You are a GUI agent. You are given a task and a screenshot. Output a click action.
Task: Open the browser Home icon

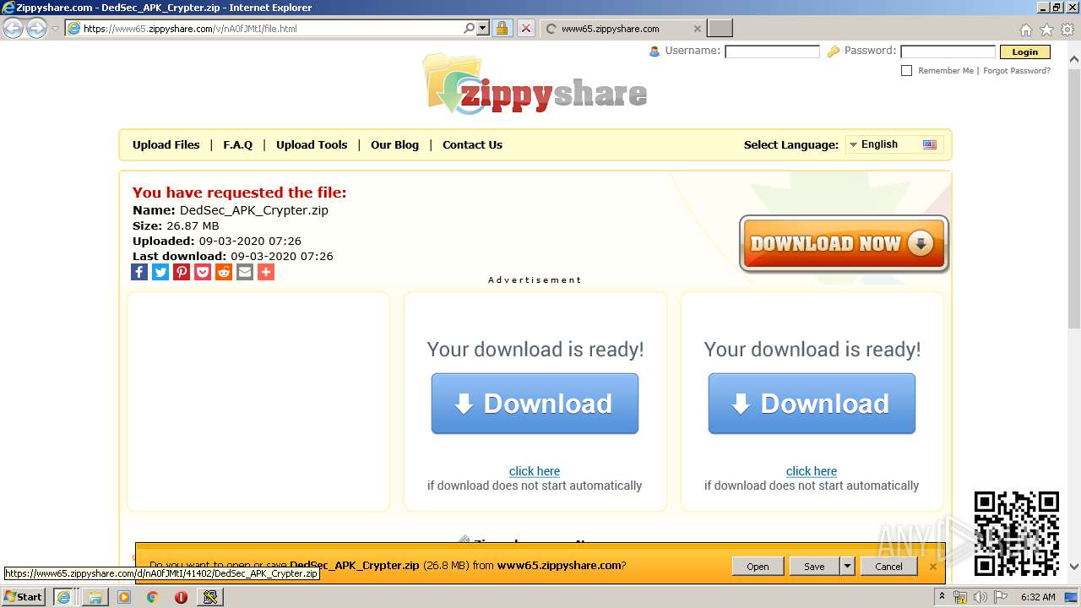1026,30
